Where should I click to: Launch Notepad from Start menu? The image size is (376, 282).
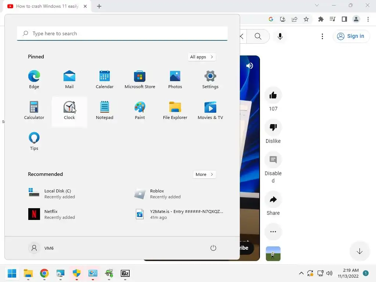(x=105, y=111)
